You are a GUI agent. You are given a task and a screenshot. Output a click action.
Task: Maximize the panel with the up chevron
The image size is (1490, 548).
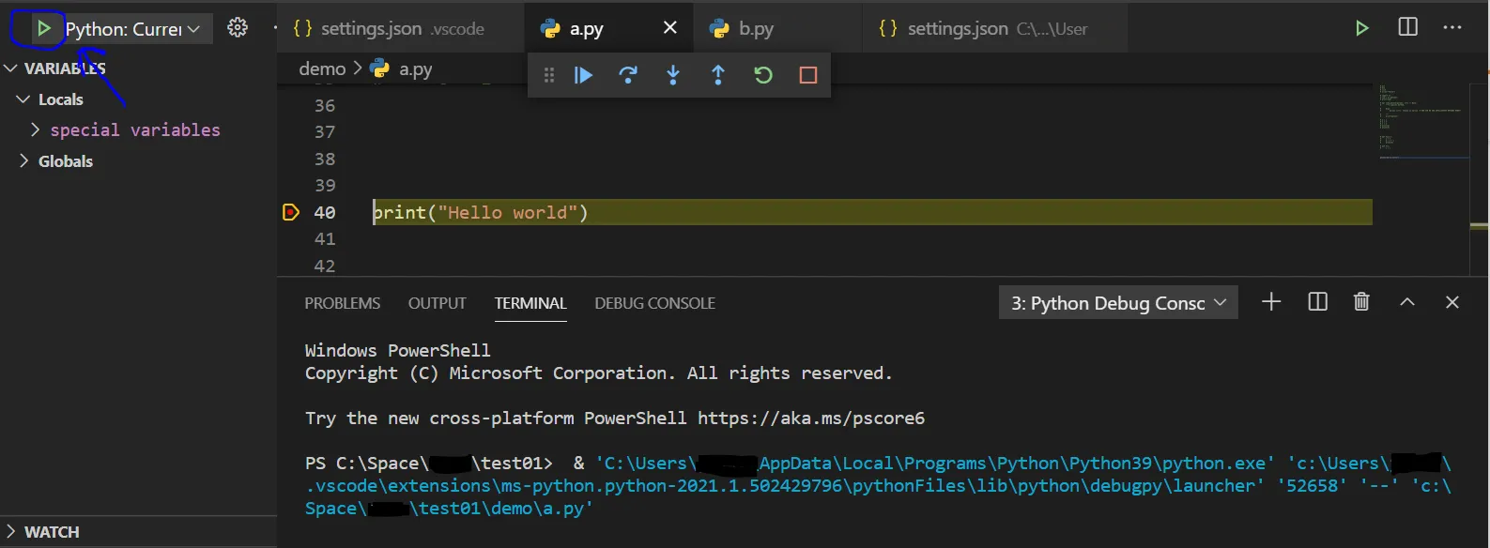1406,301
